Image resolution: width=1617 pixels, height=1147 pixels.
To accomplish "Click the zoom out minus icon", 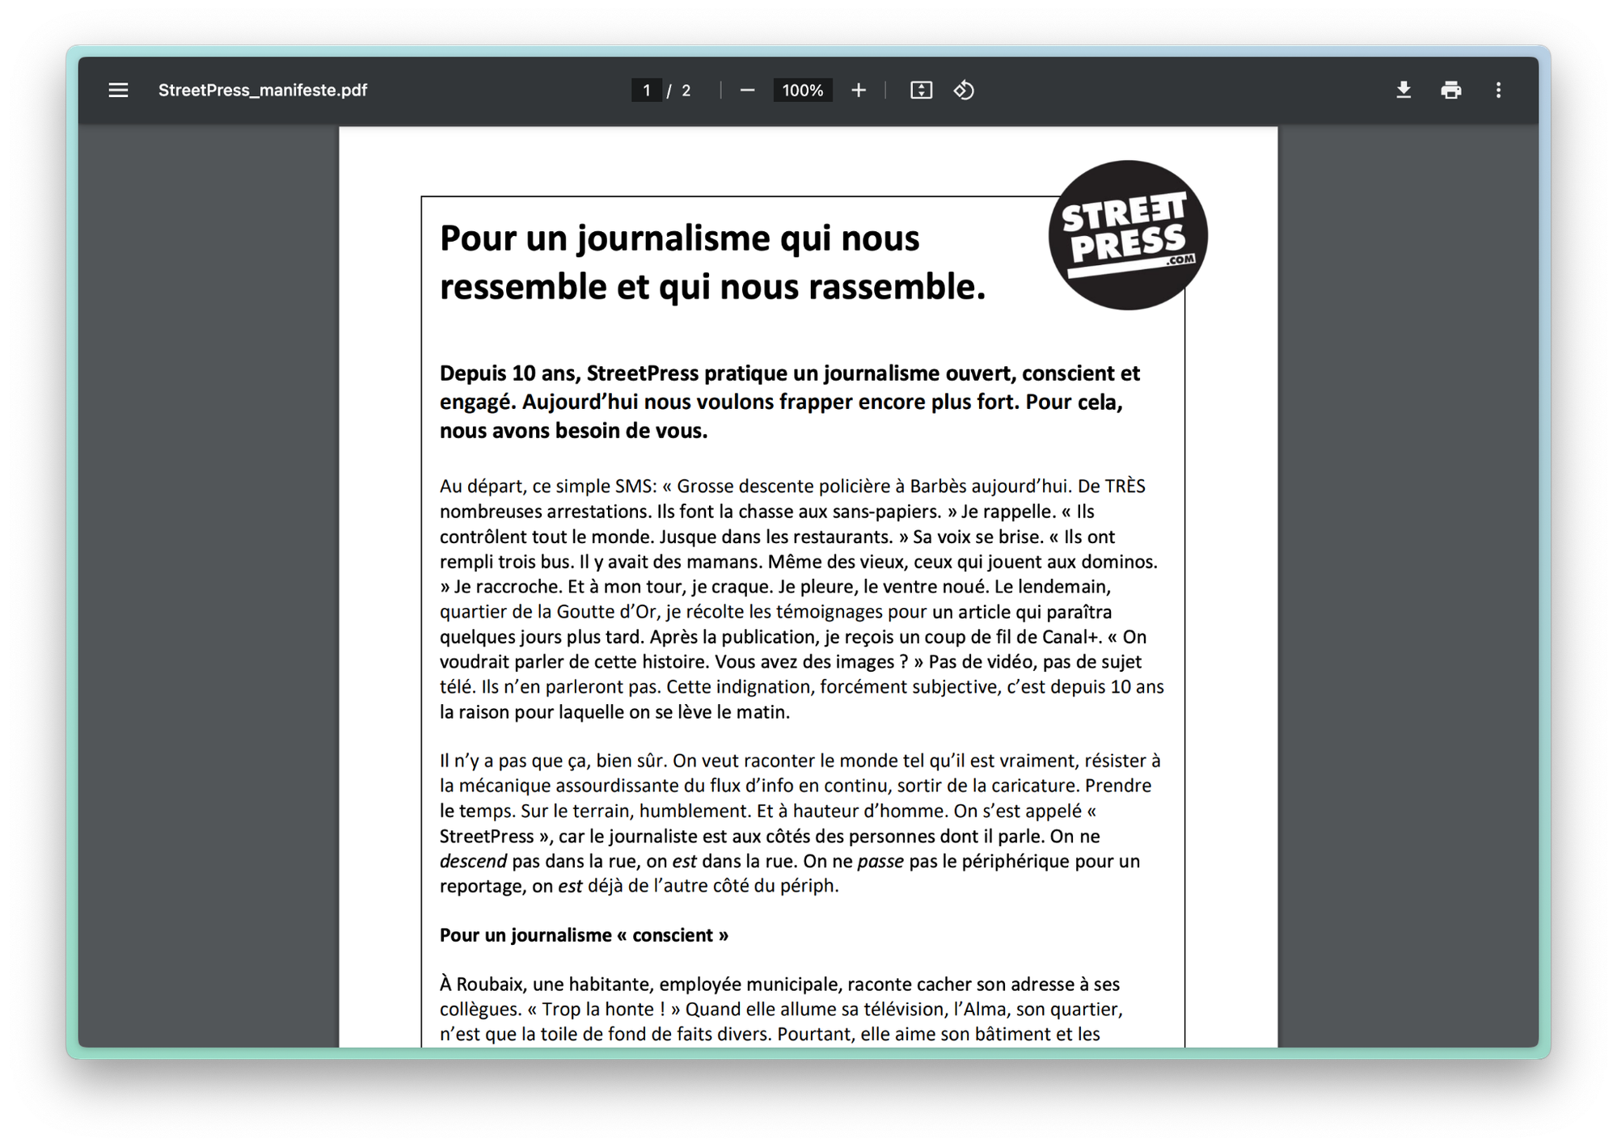I will tap(747, 91).
